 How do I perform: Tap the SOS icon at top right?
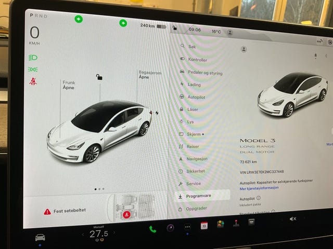319,41
